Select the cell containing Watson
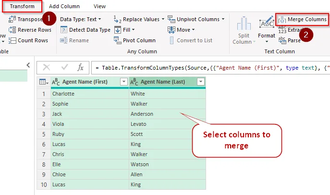This screenshot has width=330, height=195. pos(167,164)
